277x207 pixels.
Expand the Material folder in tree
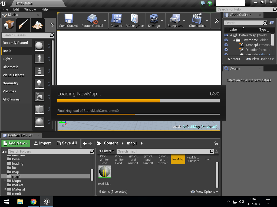tap(5, 189)
